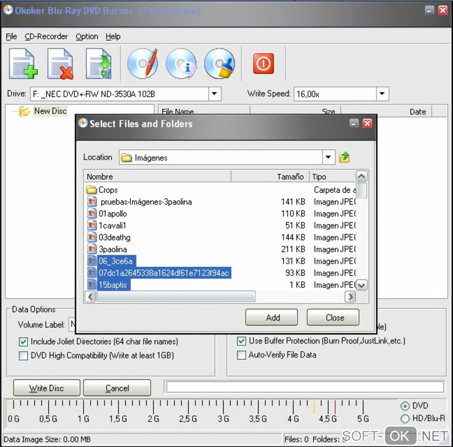The height and width of the screenshot is (447, 453).
Task: Click the remove file icon with red X
Action: click(x=60, y=64)
